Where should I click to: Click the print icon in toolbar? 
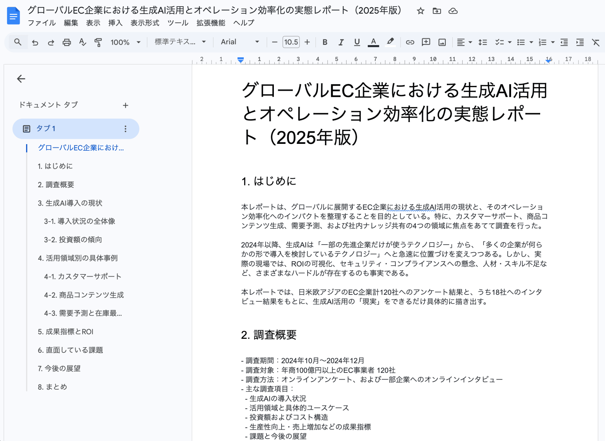pyautogui.click(x=67, y=42)
